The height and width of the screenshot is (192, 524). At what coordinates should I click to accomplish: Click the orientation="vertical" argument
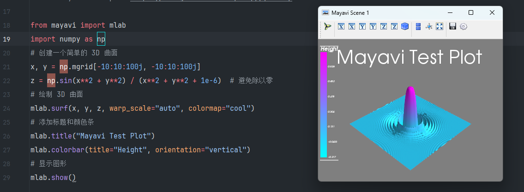point(201,150)
